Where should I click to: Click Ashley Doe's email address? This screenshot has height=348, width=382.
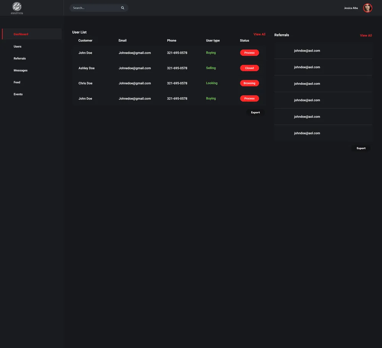[x=135, y=68]
